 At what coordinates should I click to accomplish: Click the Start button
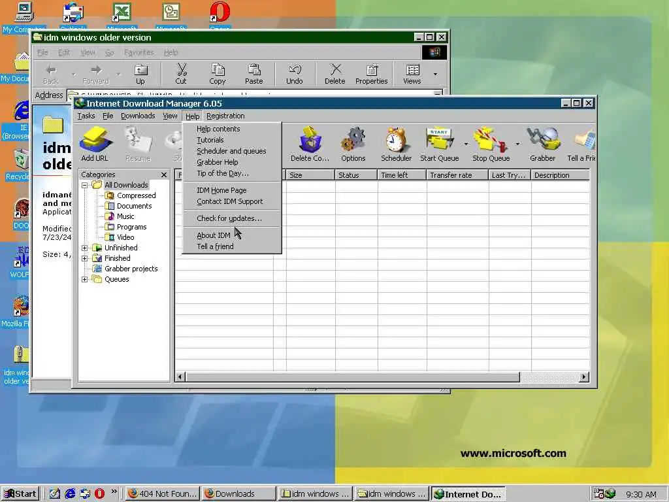coord(20,494)
